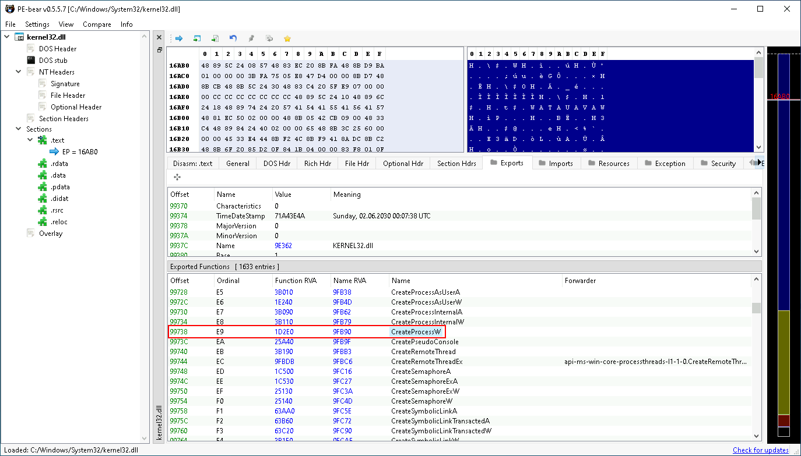This screenshot has height=456, width=801.
Task: Click the four-arrow move icon under tabs
Action: pos(177,176)
